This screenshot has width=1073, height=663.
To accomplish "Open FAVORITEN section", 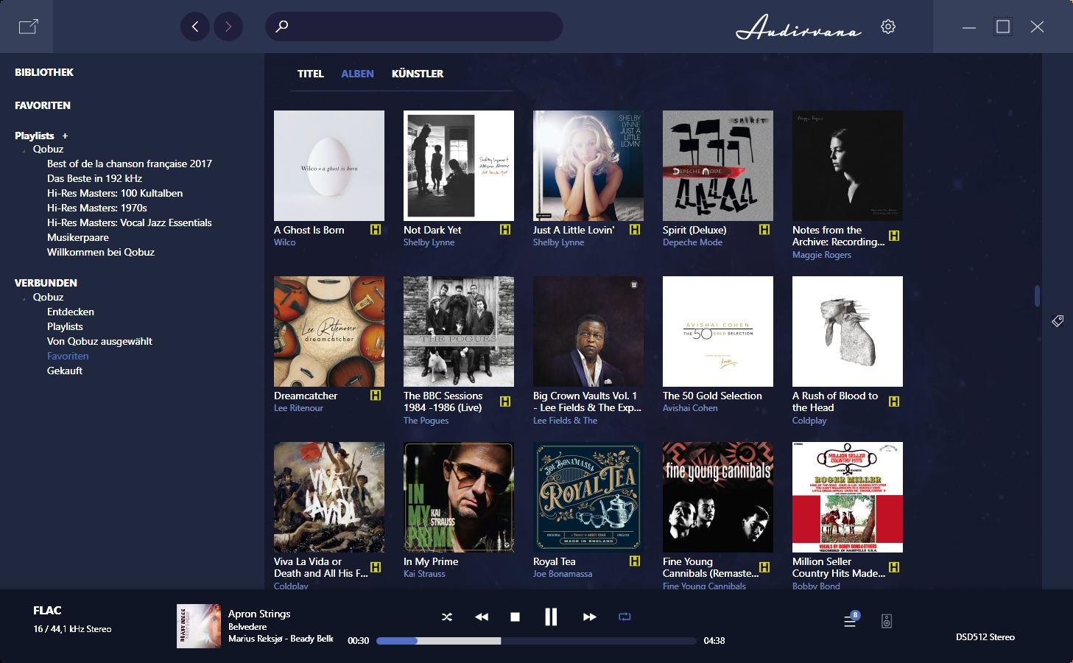I will [43, 105].
